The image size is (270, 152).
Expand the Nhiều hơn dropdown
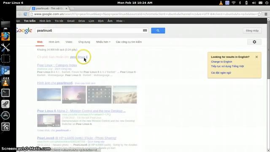pos(103,42)
